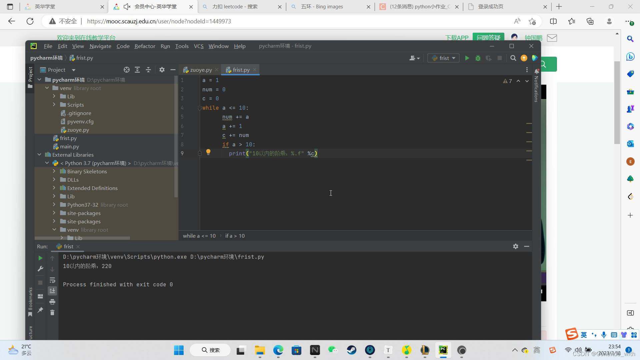The image size is (640, 360).
Task: Open Project panel settings gear
Action: [x=162, y=70]
